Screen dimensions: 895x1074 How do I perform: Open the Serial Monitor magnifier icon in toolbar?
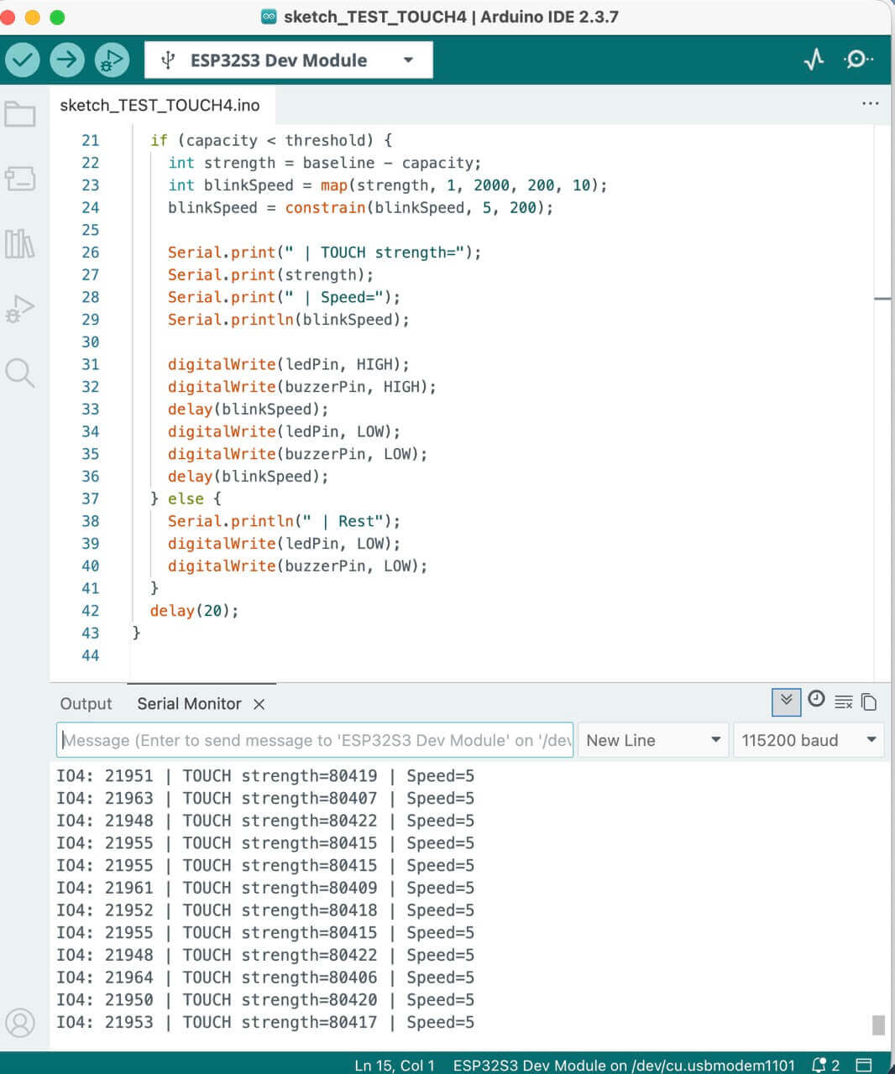point(858,60)
